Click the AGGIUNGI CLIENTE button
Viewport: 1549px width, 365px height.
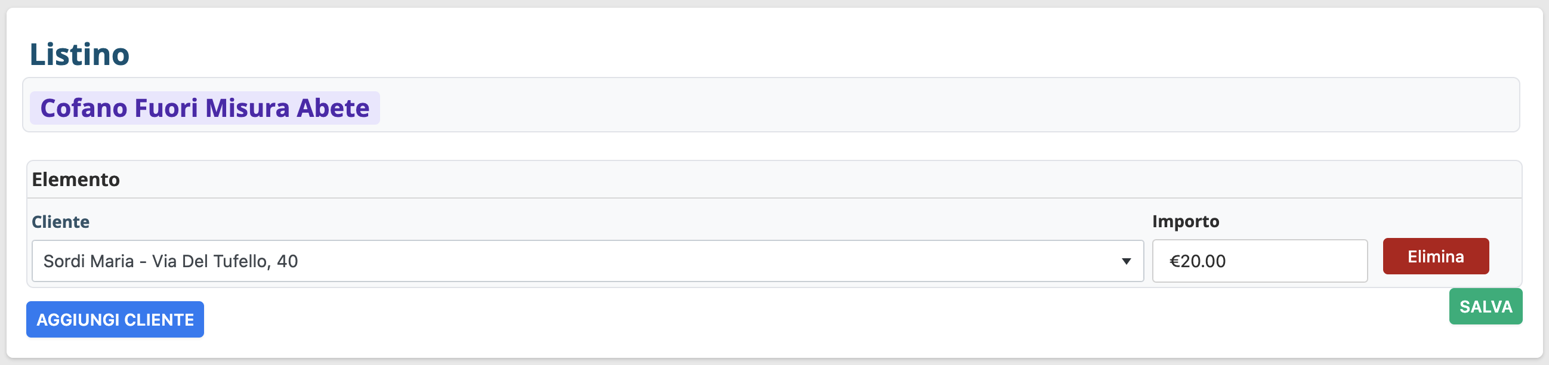115,319
